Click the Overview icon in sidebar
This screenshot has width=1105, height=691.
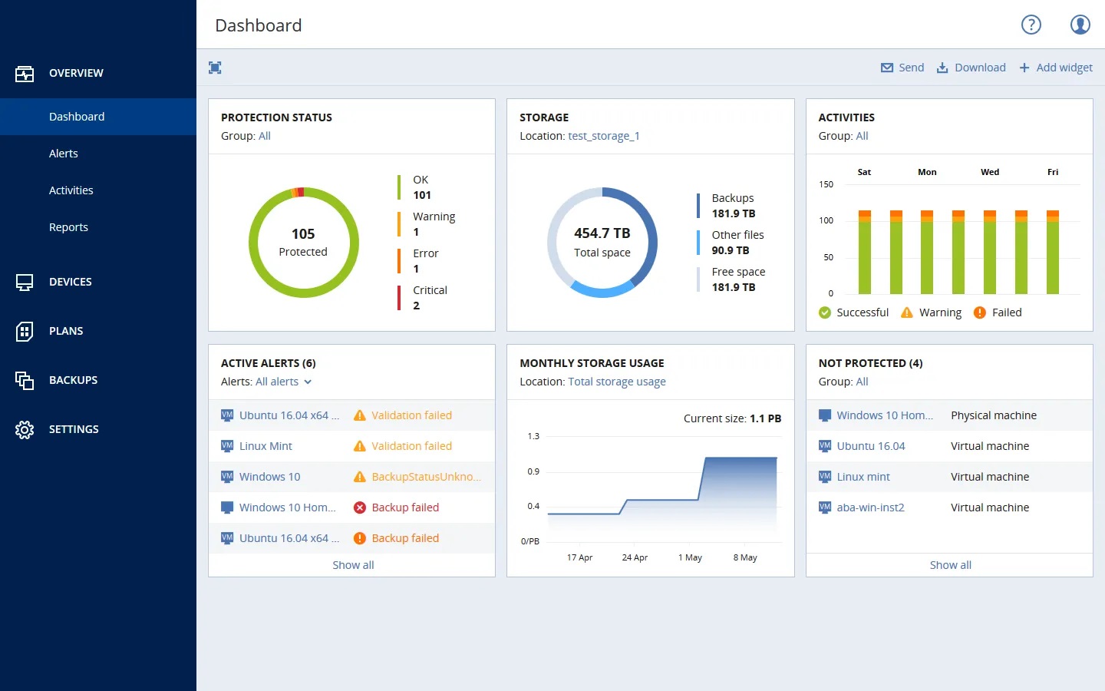(x=25, y=73)
